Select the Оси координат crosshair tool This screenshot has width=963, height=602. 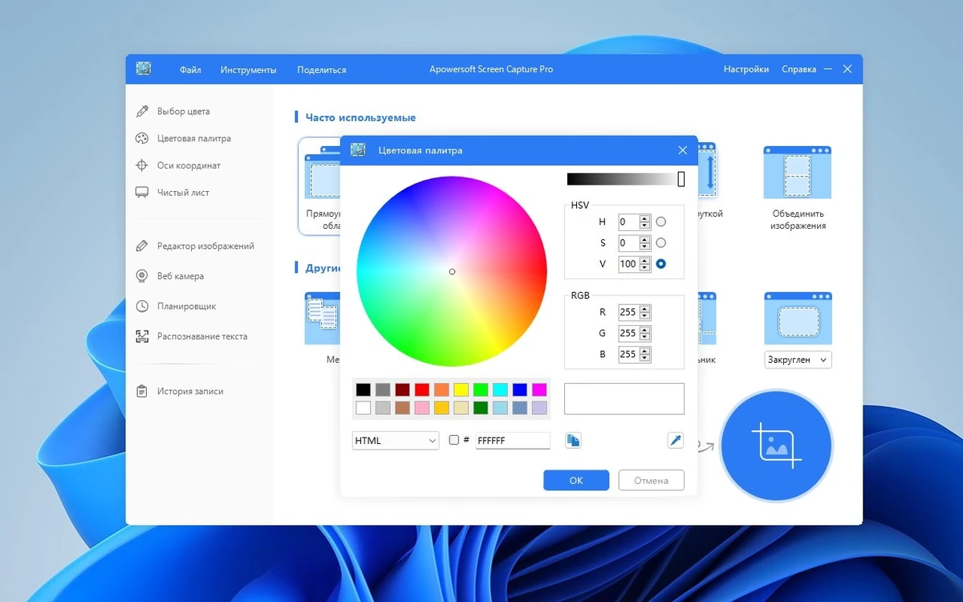(177, 165)
